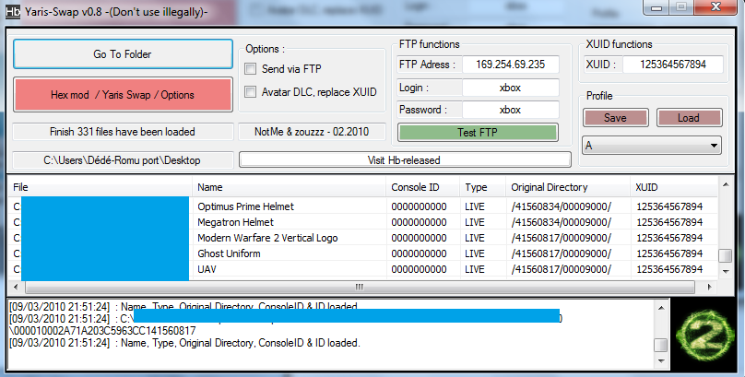Viewport: 745px width, 377px height.
Task: Open the Profile dropdown showing A
Action: coord(652,146)
